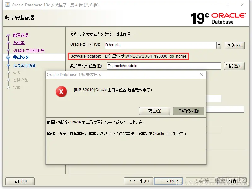The image size is (252, 189).
Task: Go back using the 上一步(B) button
Action: pos(140,181)
